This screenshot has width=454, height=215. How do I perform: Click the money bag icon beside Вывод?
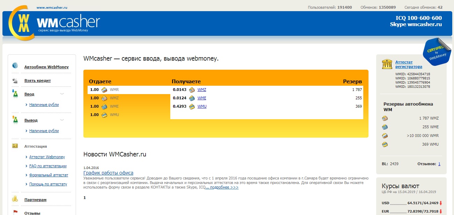pos(15,119)
